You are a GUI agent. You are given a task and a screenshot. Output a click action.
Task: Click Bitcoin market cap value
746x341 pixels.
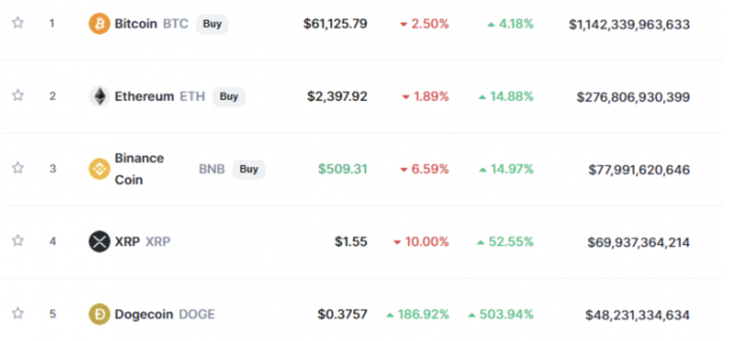pos(629,25)
